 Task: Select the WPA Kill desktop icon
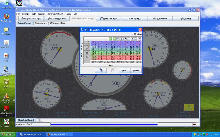pyautogui.click(x=6, y=84)
